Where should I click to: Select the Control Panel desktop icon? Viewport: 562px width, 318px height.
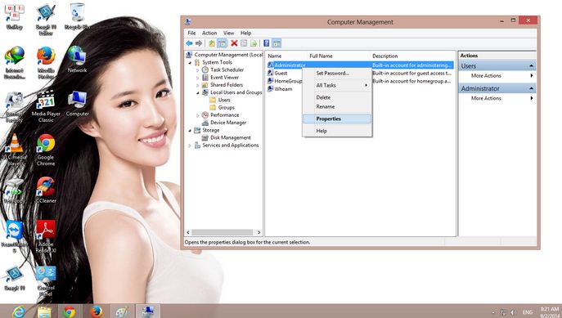coord(46,280)
